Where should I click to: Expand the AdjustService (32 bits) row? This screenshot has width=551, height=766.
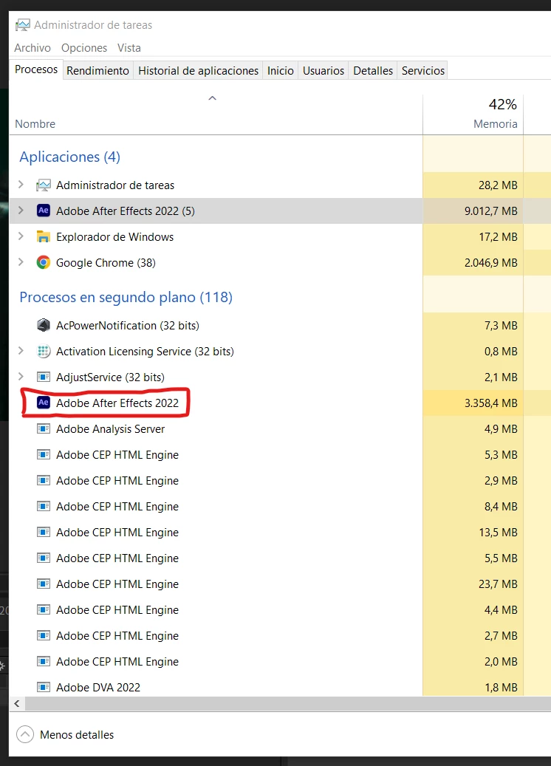pos(21,377)
